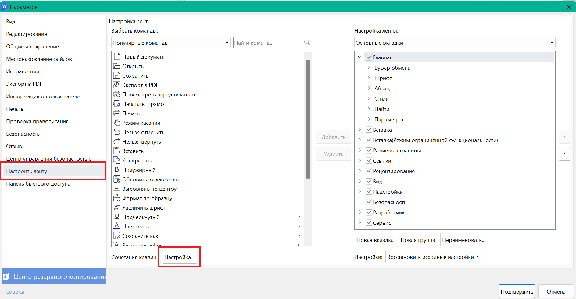576x299 pixels.
Task: Click the New document icon in commands list
Action: point(117,57)
